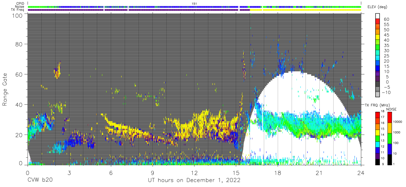406x187 pixels.
Task: Click the yellow portion of TX Freq strip
Action: [306, 10]
